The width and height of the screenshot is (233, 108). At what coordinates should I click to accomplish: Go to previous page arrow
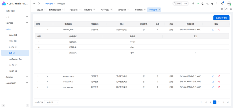(210, 102)
